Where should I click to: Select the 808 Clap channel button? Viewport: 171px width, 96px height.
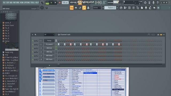pos(49,52)
